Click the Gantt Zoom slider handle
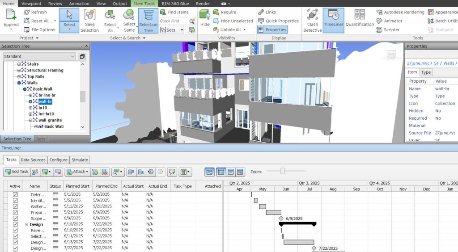 (282, 171)
